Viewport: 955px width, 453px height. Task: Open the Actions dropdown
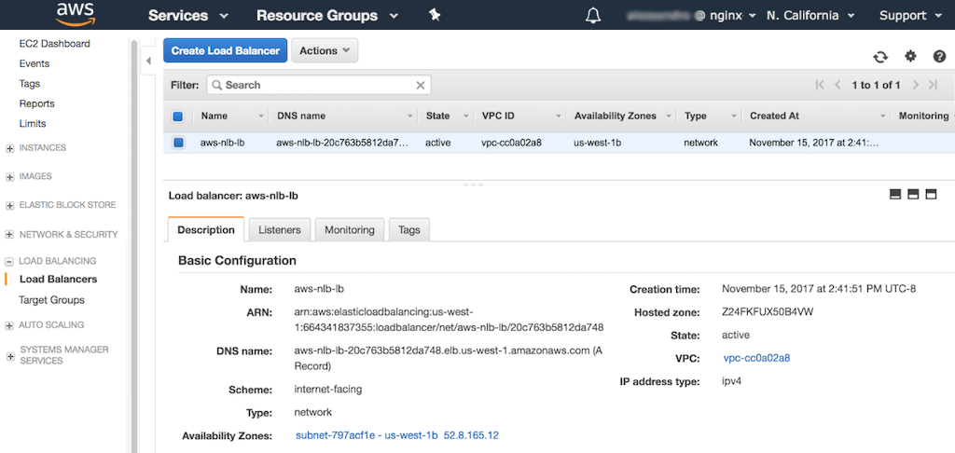pos(324,51)
